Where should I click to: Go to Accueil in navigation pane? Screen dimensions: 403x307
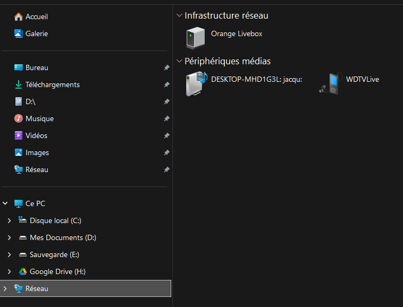(x=37, y=16)
